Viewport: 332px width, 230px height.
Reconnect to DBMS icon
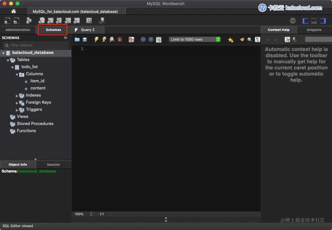(102, 20)
